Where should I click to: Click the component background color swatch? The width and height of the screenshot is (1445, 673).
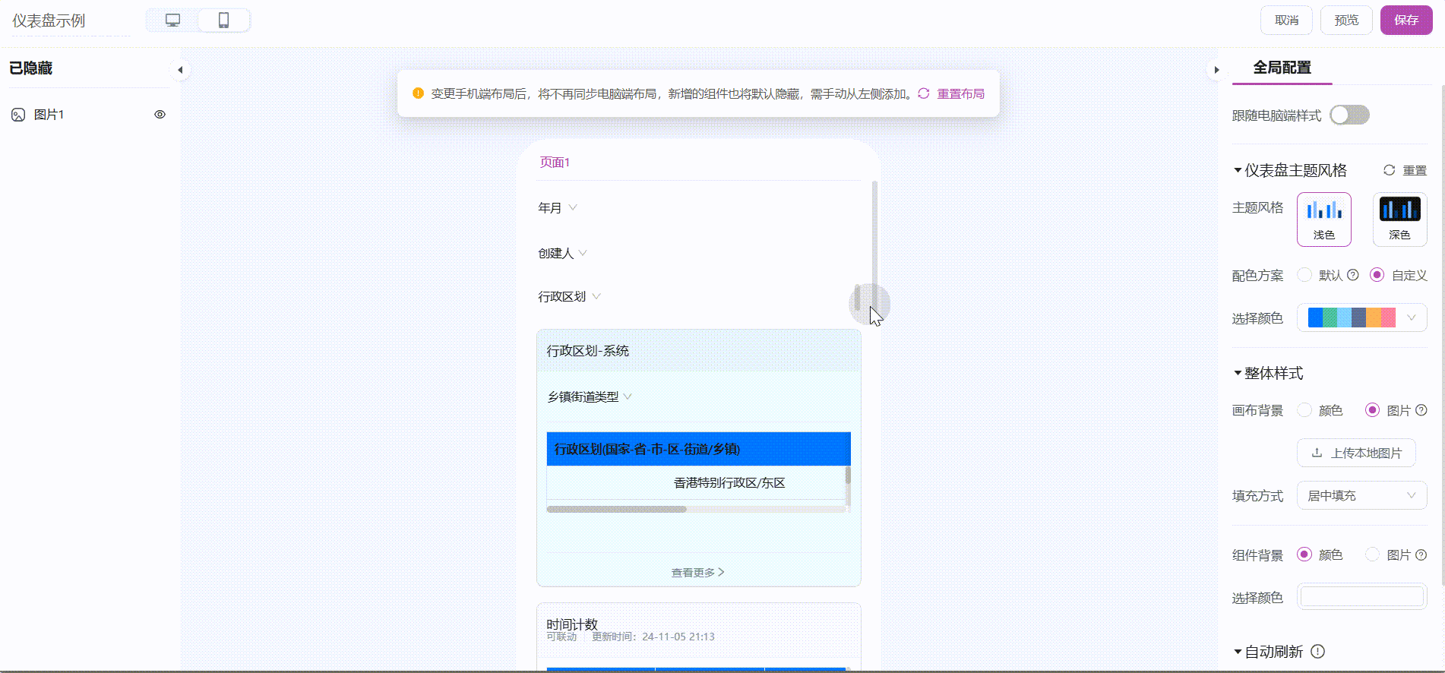(1362, 596)
